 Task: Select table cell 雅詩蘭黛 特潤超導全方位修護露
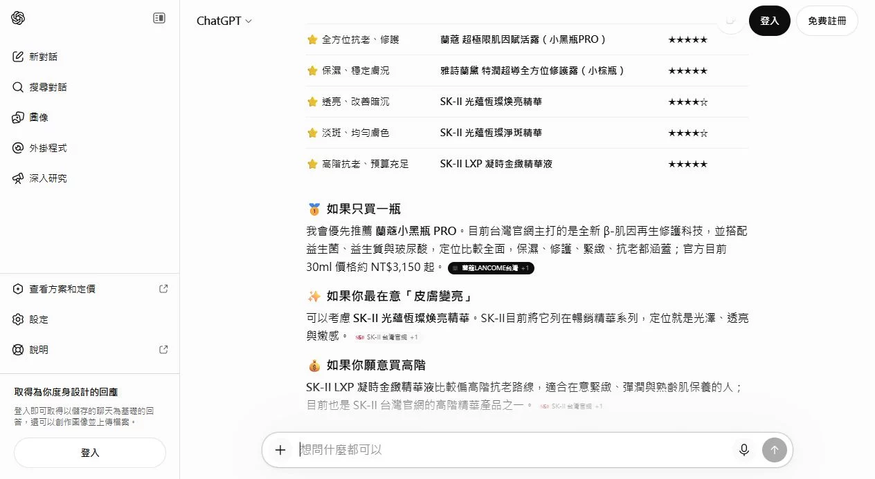(x=533, y=71)
